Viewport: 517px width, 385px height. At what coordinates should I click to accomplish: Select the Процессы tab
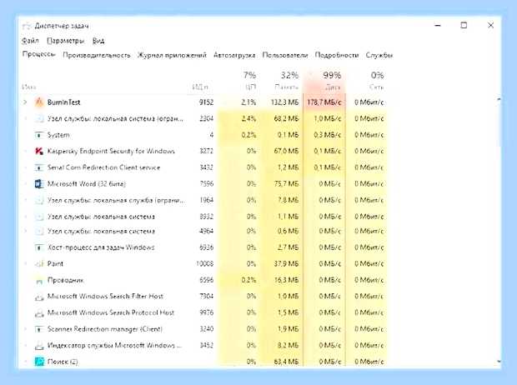click(38, 54)
